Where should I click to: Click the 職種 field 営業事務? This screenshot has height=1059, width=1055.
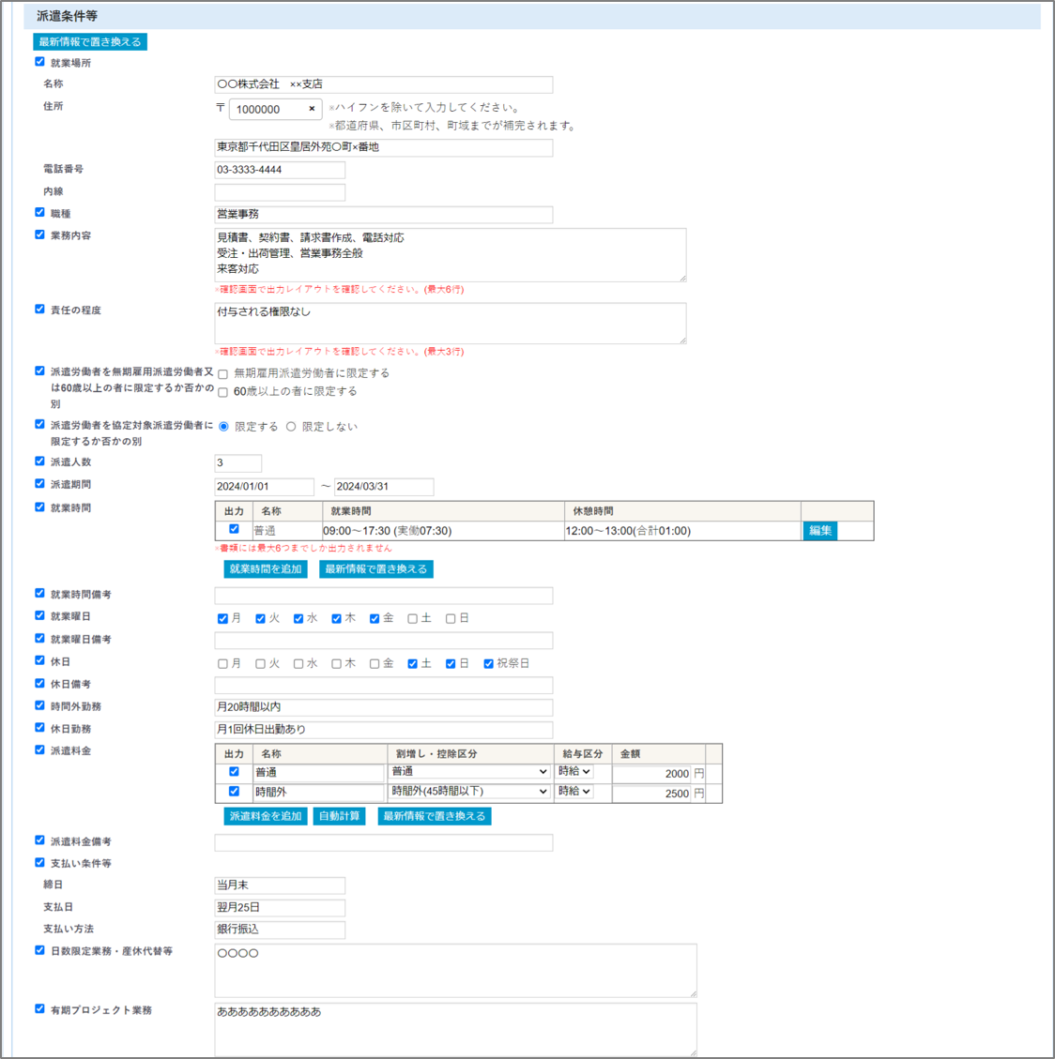pyautogui.click(x=383, y=214)
